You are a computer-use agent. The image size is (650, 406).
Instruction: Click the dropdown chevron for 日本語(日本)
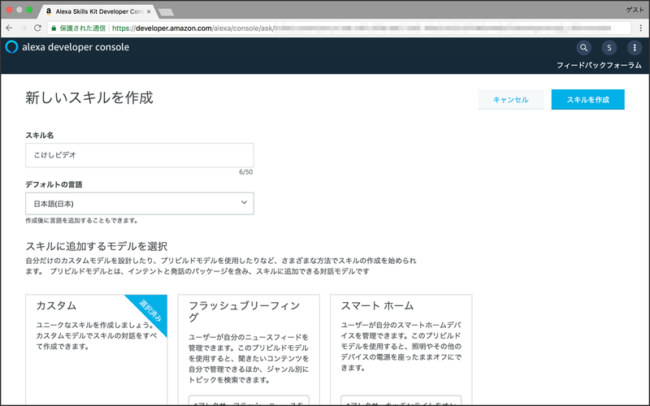tap(245, 202)
